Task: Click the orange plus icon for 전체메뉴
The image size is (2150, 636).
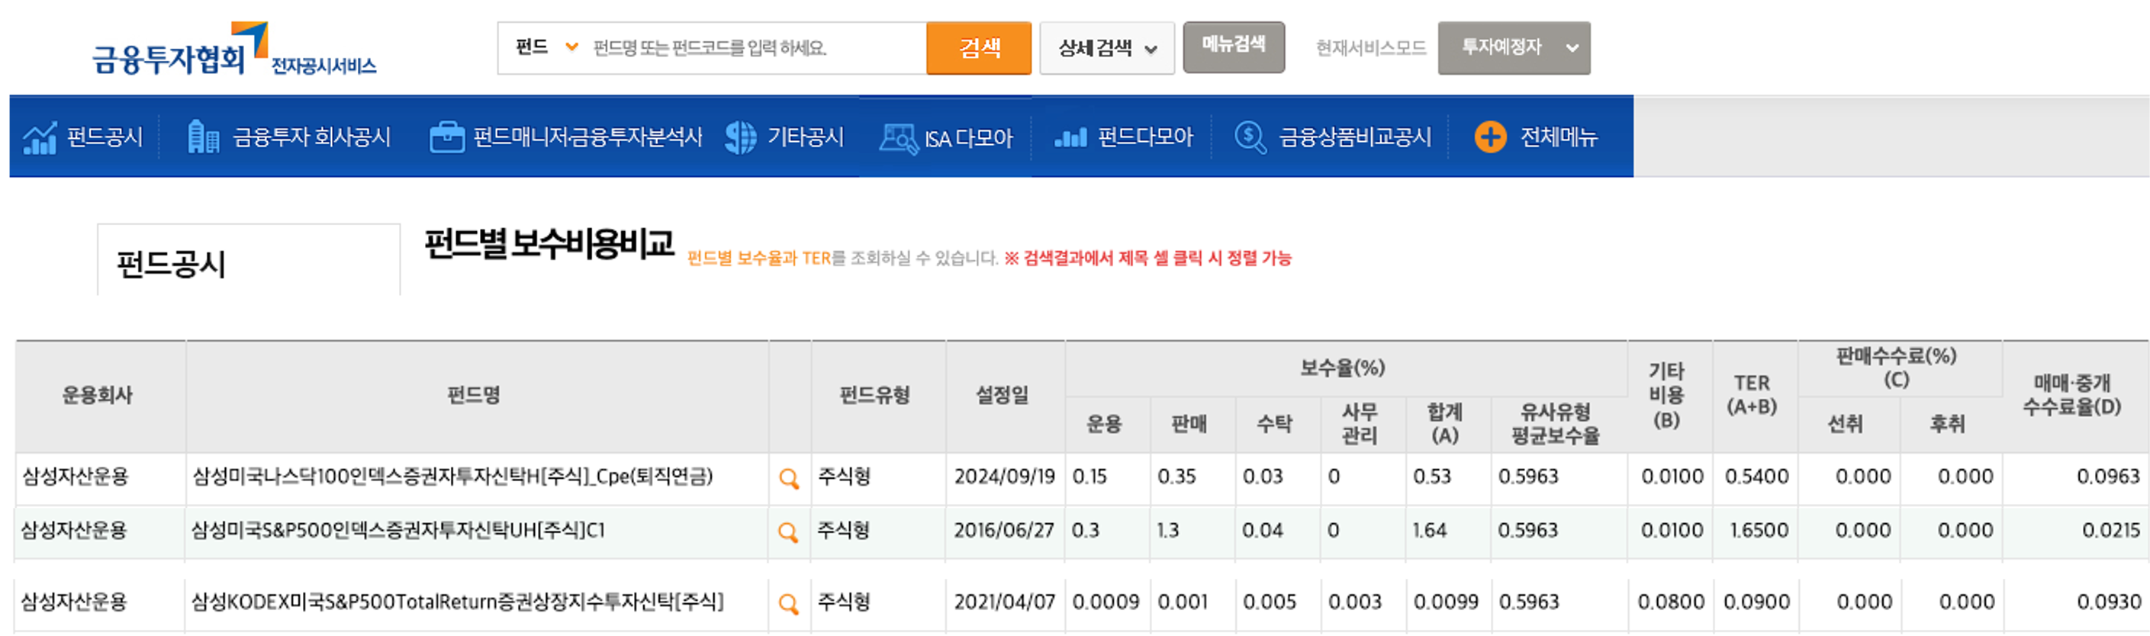Action: pos(1491,137)
